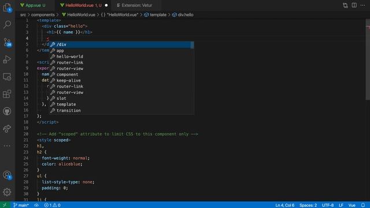The width and height of the screenshot is (370, 208).
Task: Open the Search view
Action: [7, 24]
